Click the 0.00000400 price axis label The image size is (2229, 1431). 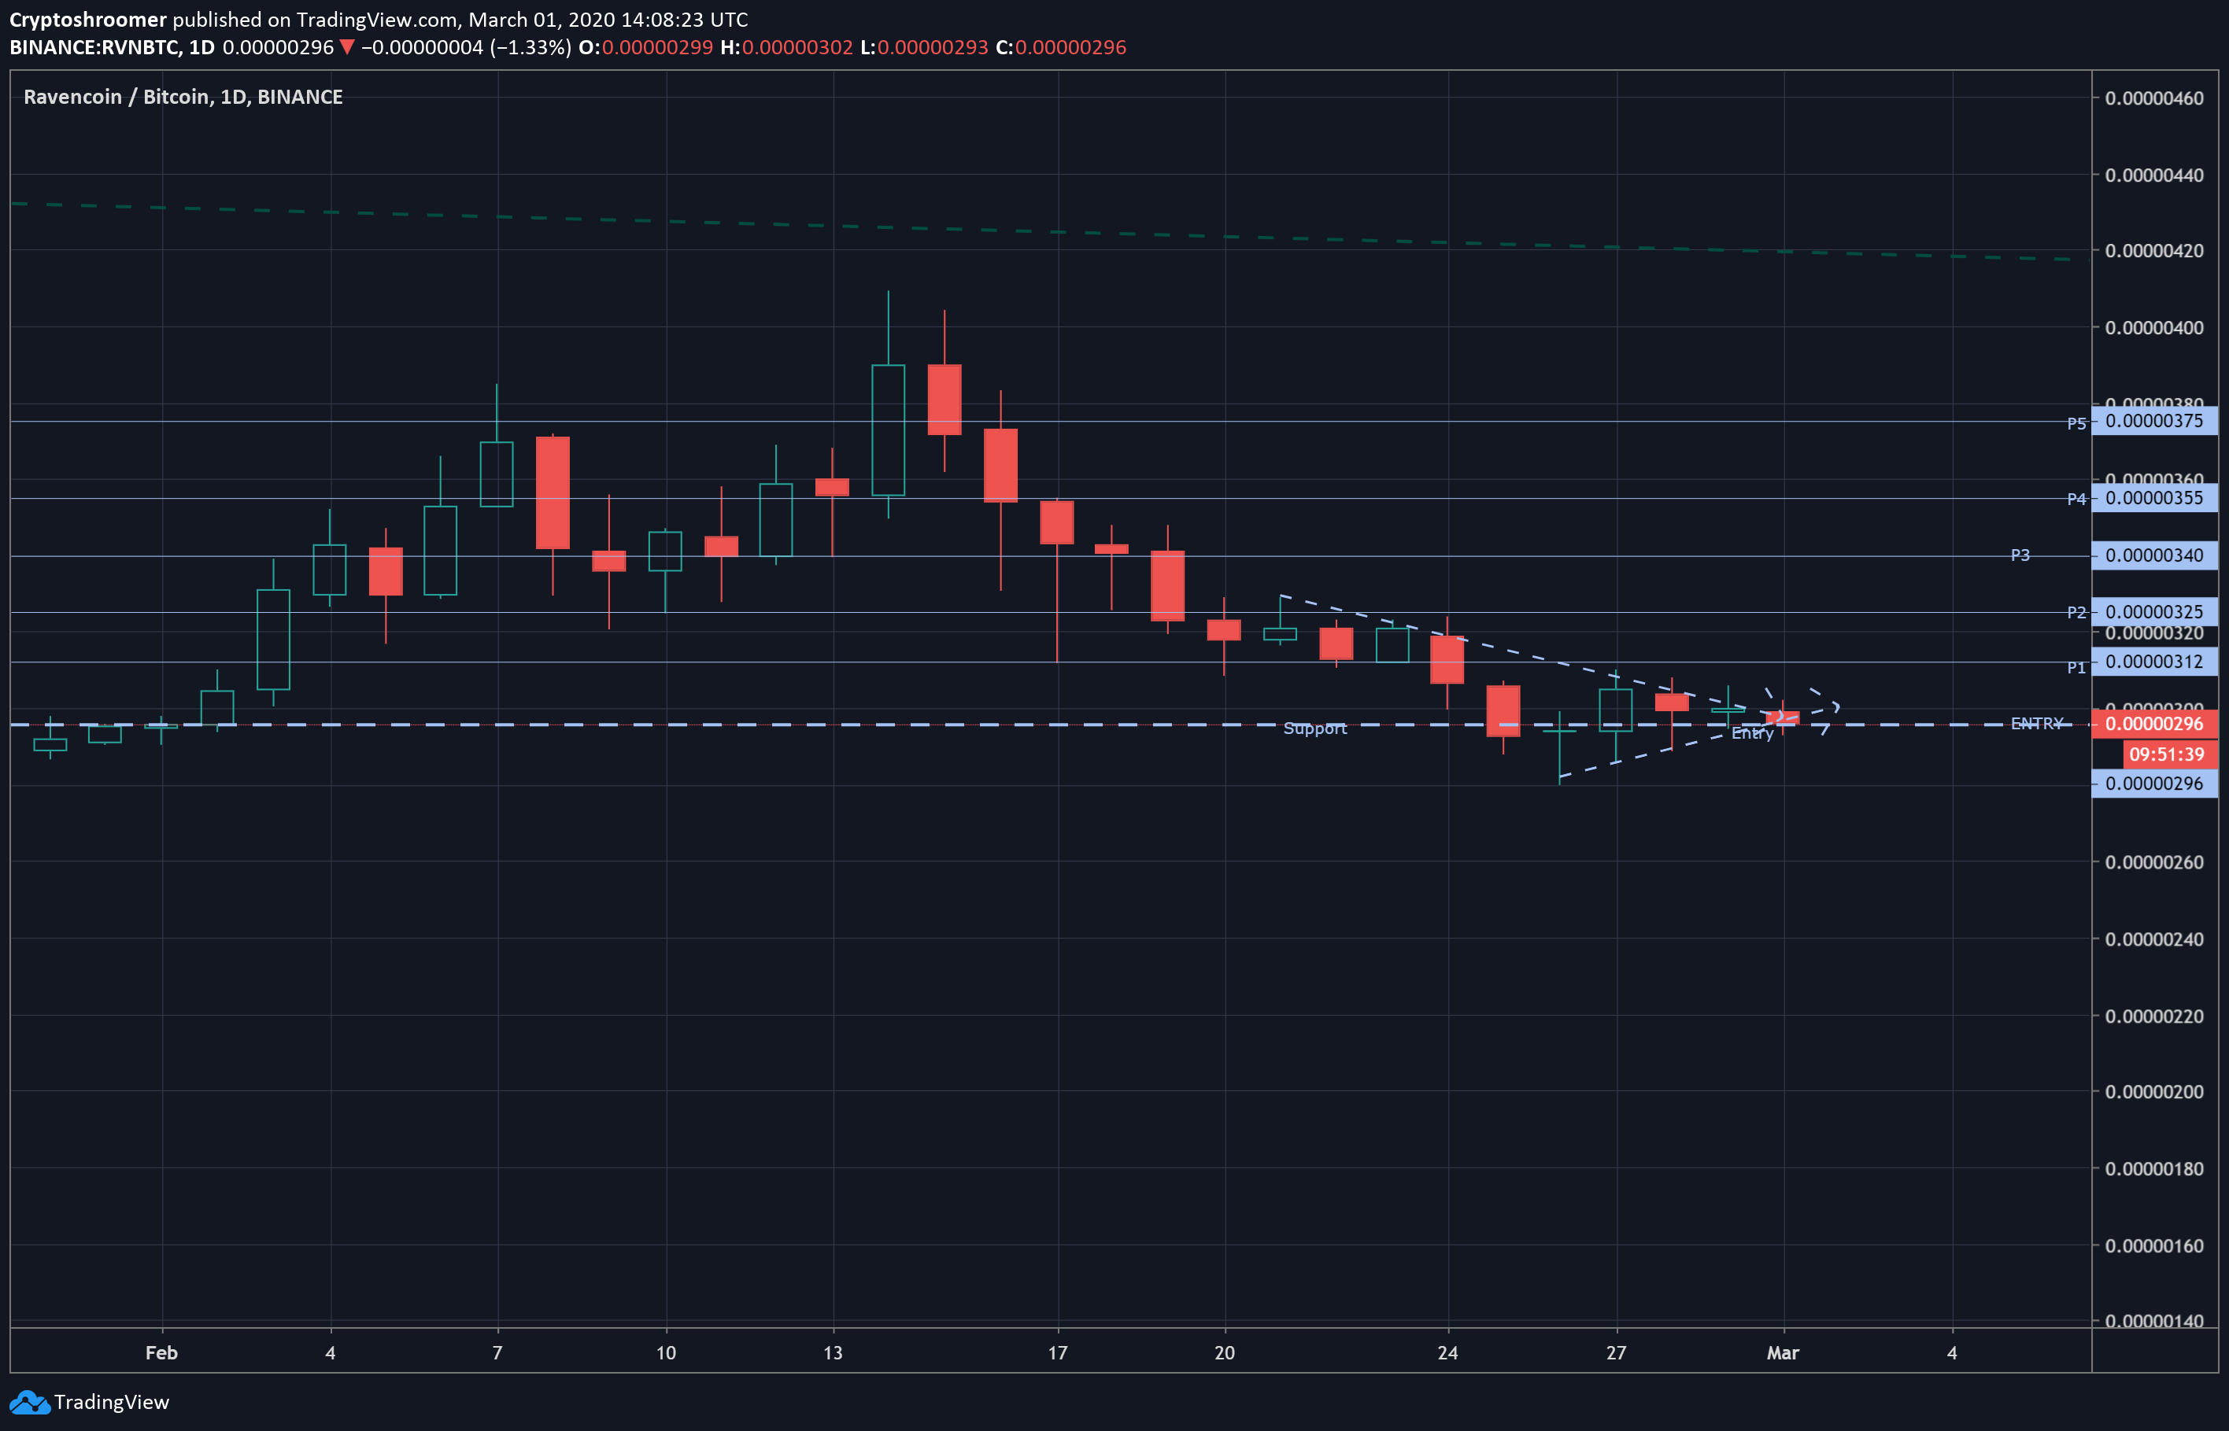click(2153, 328)
